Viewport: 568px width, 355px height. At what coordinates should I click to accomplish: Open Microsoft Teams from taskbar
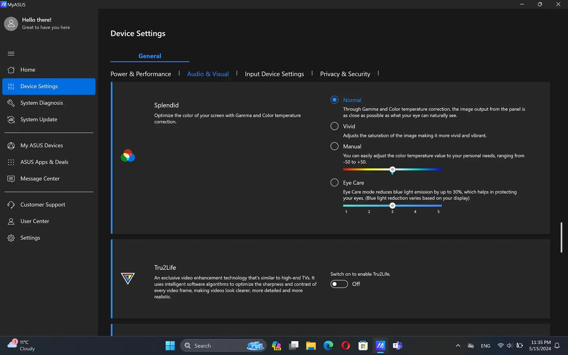(397, 346)
